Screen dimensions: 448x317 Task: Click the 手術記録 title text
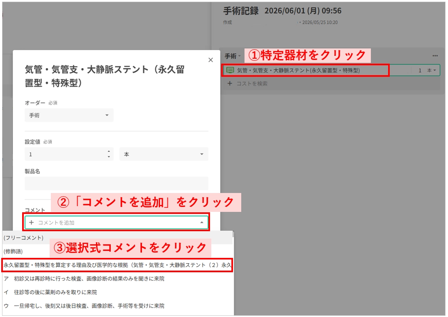pos(241,11)
